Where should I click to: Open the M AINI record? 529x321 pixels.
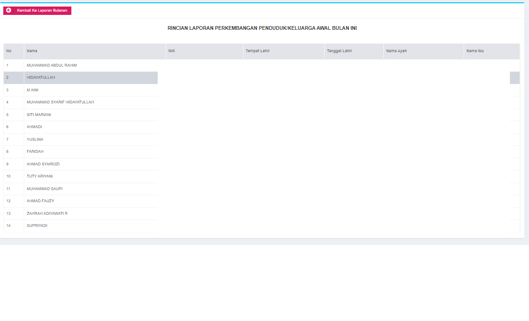pyautogui.click(x=32, y=90)
